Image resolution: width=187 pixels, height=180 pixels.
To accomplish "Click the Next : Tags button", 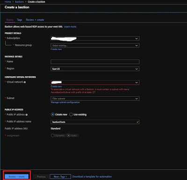I will click(x=60, y=177).
